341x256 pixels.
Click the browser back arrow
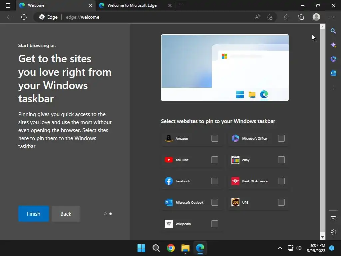point(9,17)
